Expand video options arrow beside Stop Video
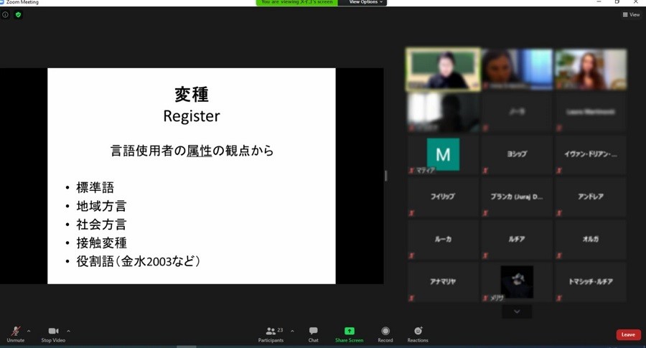646x348 pixels. point(68,331)
